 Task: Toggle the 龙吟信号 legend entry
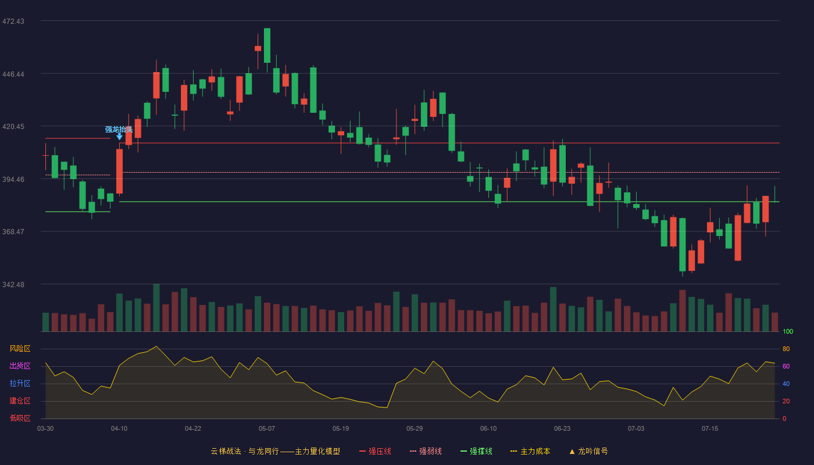coord(588,451)
